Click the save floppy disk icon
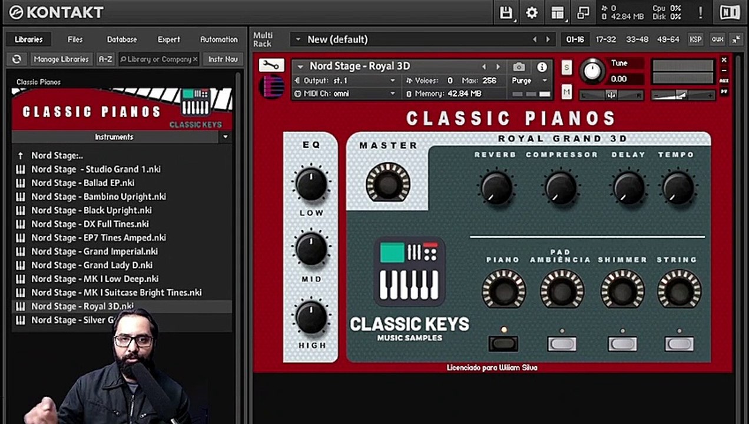 pyautogui.click(x=506, y=12)
